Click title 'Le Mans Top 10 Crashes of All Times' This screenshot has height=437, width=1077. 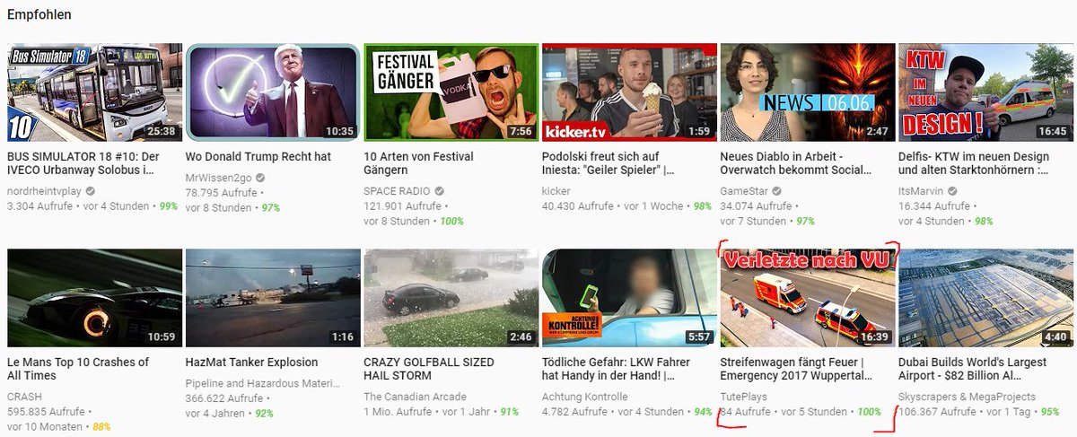point(78,369)
